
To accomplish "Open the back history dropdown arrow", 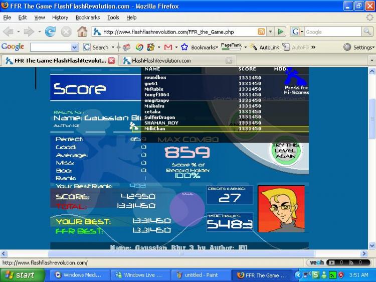I will (18, 32).
